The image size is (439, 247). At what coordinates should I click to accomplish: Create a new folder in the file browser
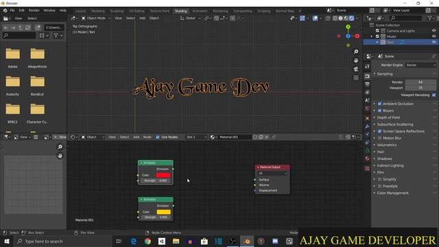(x=38, y=27)
